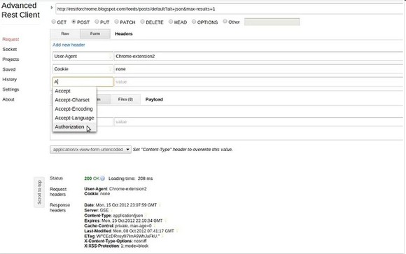Go to Settings in the sidebar
The height and width of the screenshot is (254, 406).
pyautogui.click(x=10, y=90)
